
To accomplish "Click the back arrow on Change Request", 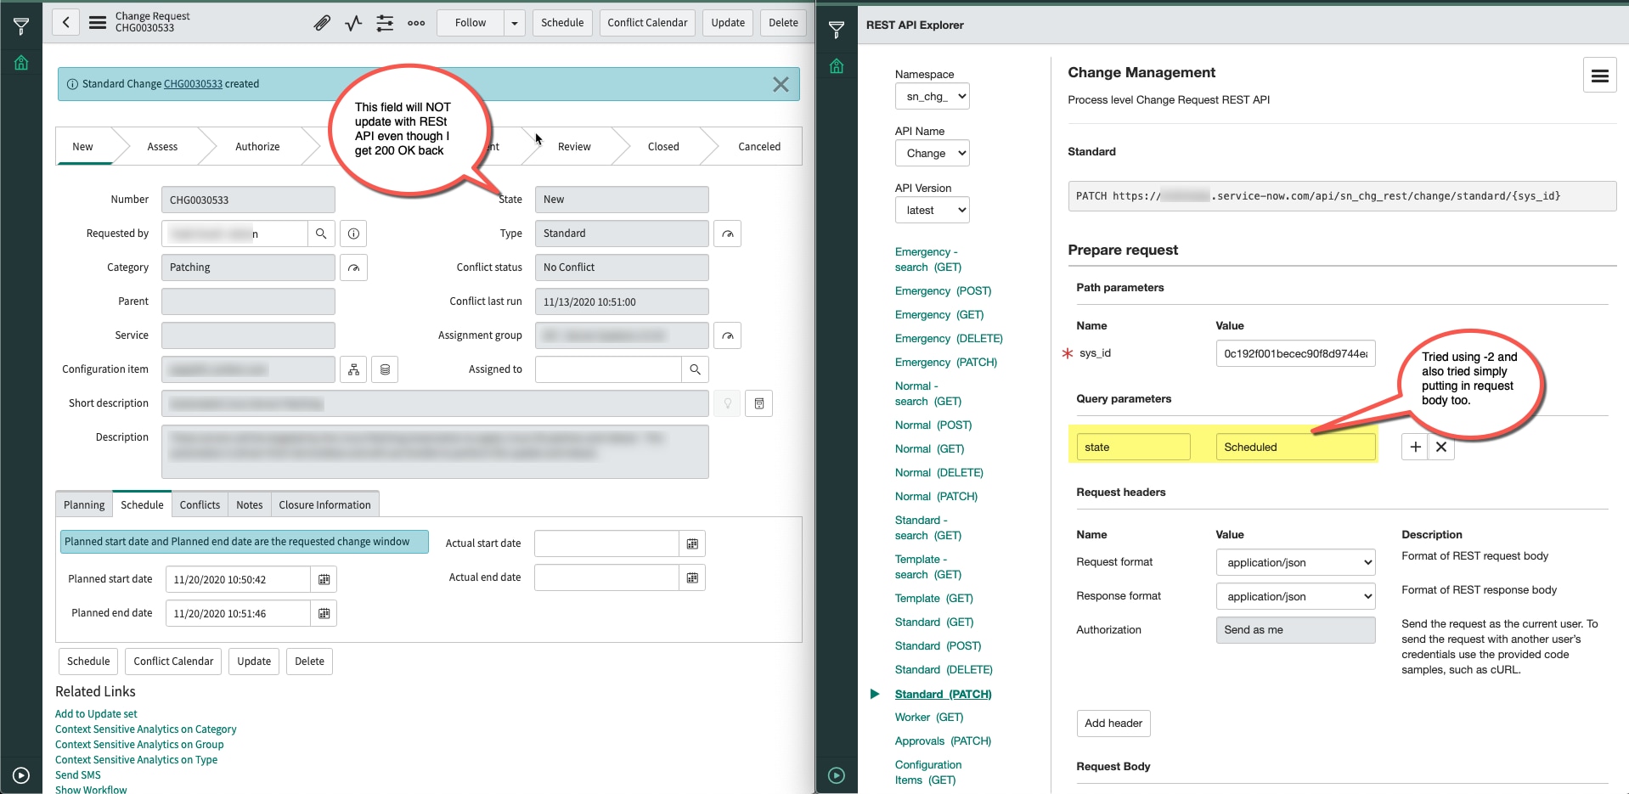I will [66, 23].
